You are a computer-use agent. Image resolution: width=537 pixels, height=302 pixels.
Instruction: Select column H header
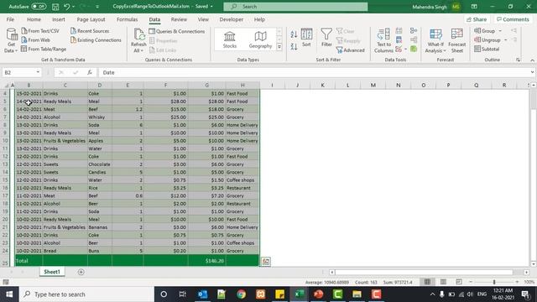(242, 85)
